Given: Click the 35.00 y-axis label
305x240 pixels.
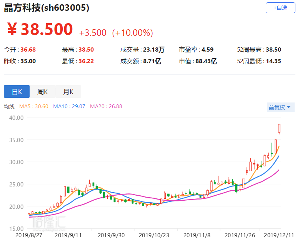Looking at the screenshot, I should coord(16,140).
